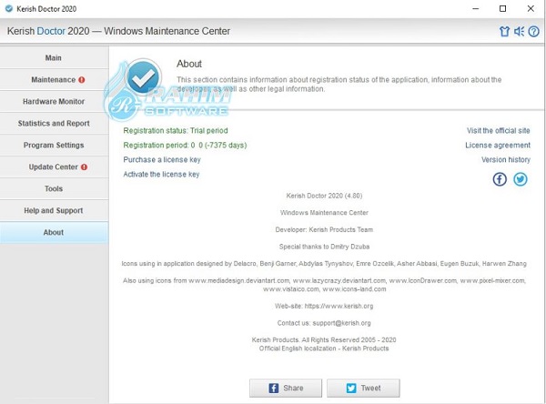
Task: Open the Main section
Action: tap(54, 58)
